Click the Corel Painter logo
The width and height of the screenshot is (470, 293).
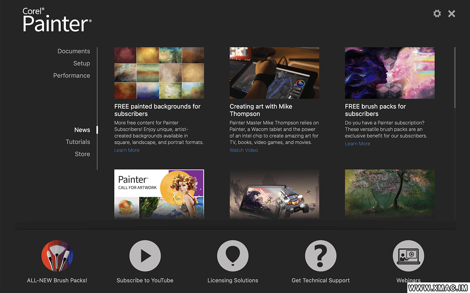pos(57,20)
